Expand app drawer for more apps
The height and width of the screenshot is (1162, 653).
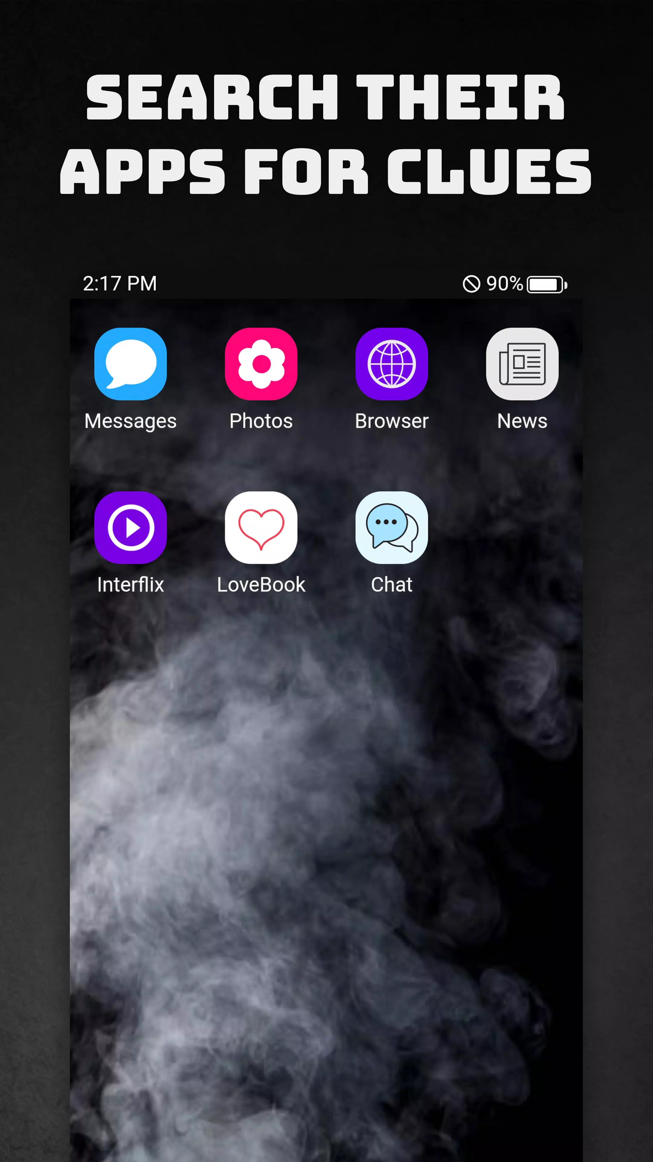[x=327, y=1117]
